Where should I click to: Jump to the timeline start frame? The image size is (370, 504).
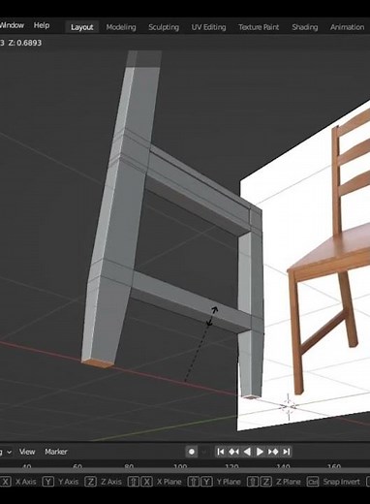tap(221, 452)
